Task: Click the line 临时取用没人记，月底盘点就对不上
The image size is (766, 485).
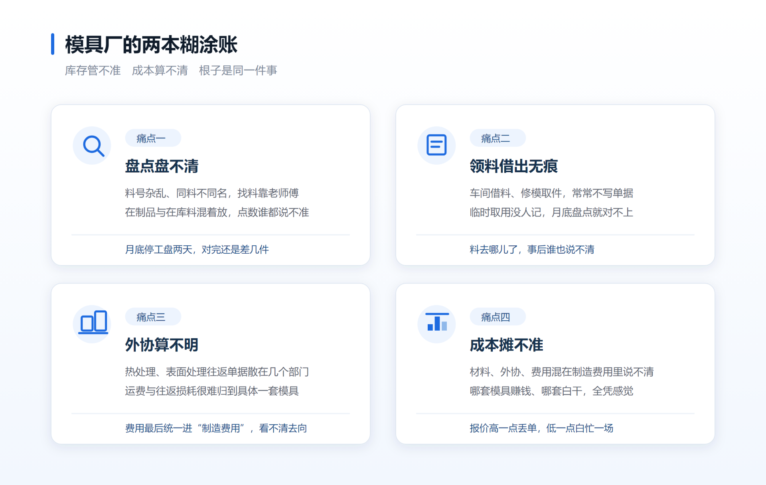Action: pos(551,212)
